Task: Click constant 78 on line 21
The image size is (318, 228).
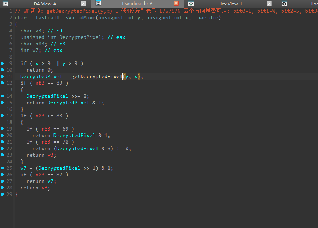Action: [x=65, y=142]
